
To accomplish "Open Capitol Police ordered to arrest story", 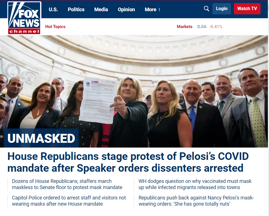I will click(x=69, y=201).
